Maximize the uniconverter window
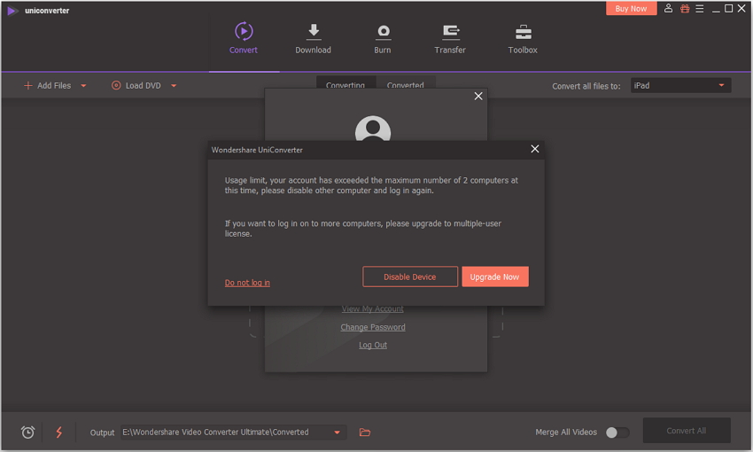Screen dimensions: 753x452 click(728, 9)
